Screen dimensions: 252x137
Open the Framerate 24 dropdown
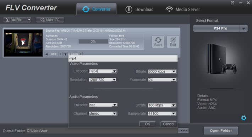coord(162,80)
